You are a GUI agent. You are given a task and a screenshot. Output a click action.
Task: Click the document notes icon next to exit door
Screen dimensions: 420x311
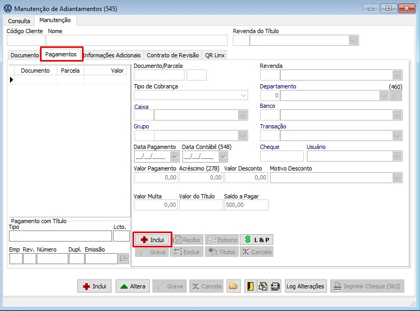(263, 286)
